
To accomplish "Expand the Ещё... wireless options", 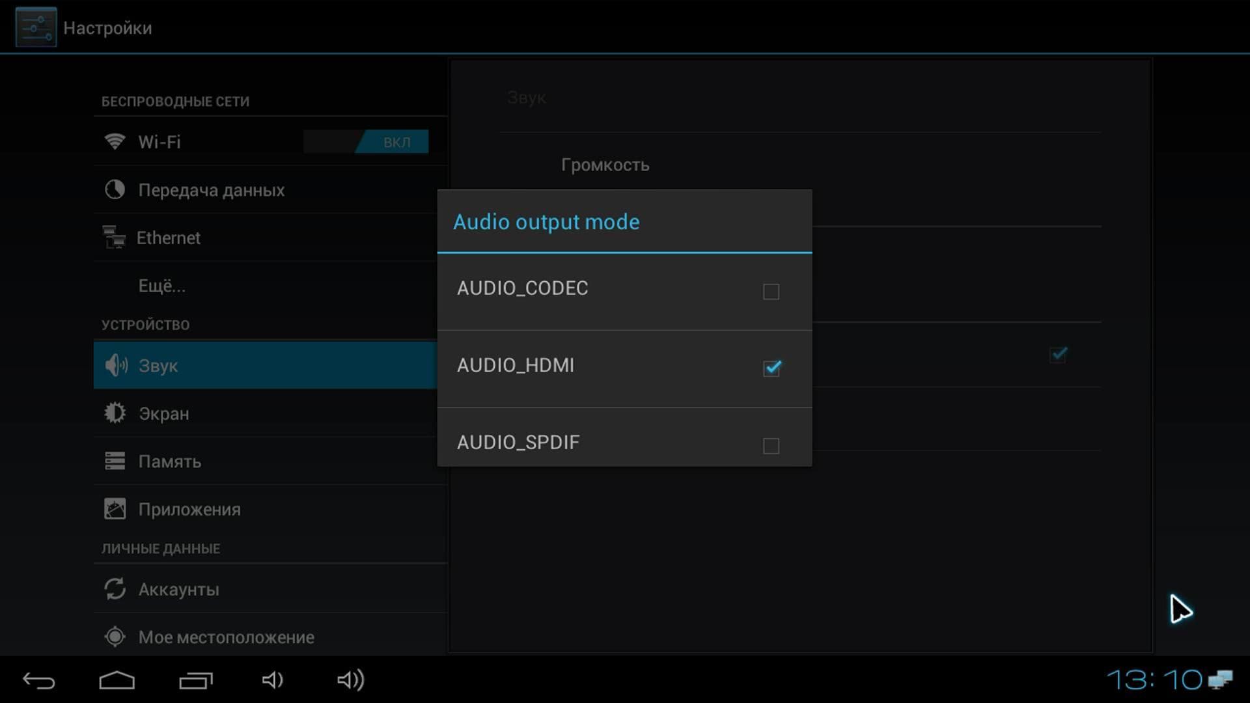I will point(161,286).
